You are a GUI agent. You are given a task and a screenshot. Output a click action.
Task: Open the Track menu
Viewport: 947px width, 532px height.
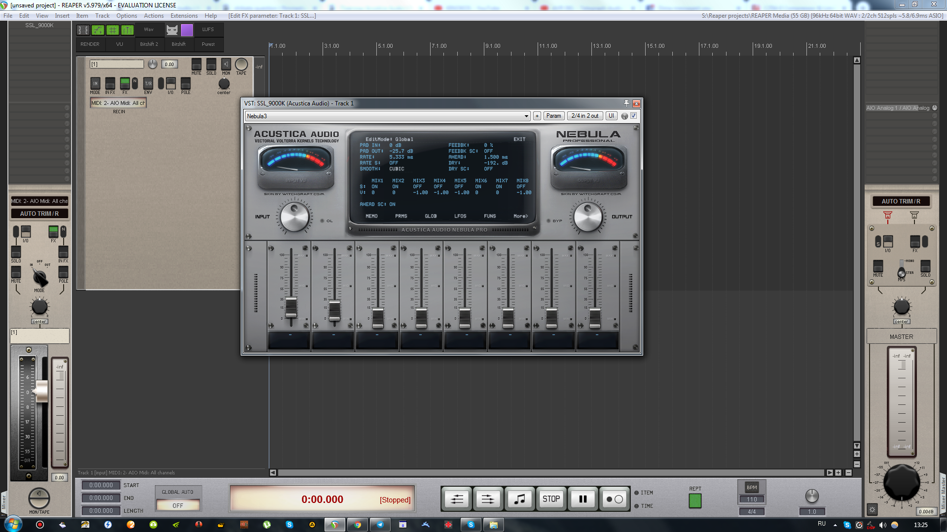(102, 16)
